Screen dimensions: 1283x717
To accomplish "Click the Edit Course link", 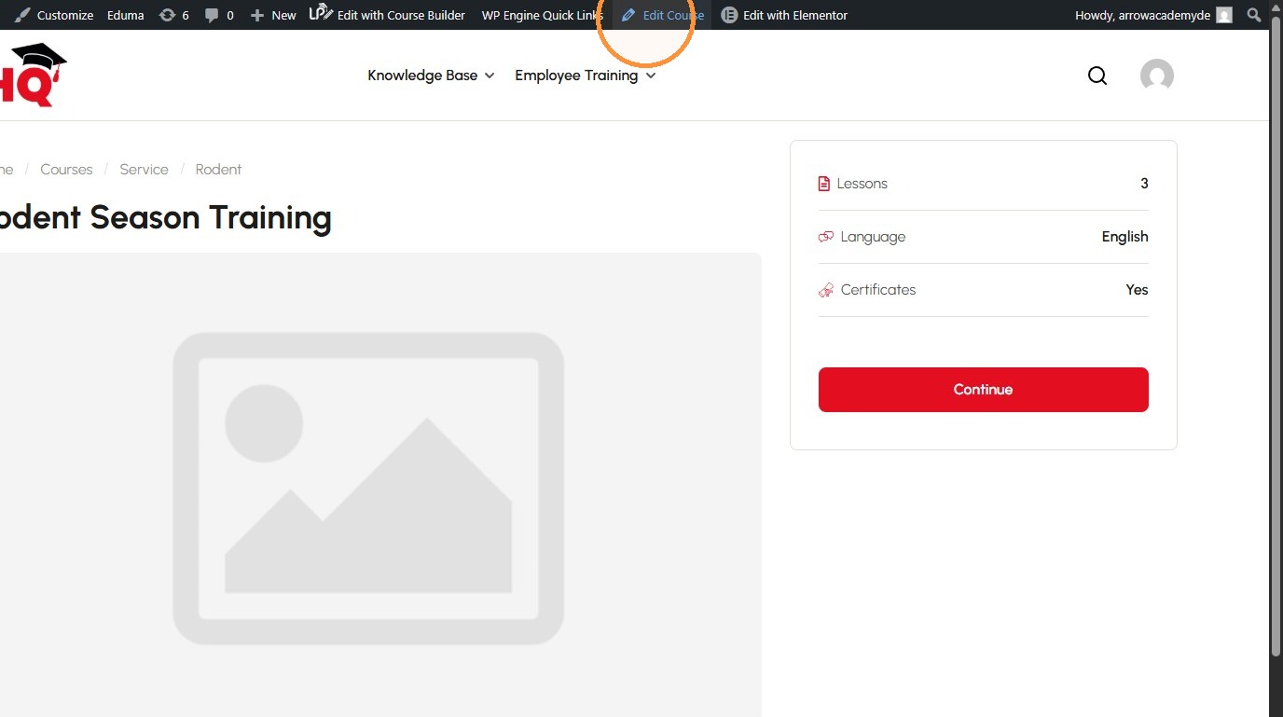I will pos(663,15).
